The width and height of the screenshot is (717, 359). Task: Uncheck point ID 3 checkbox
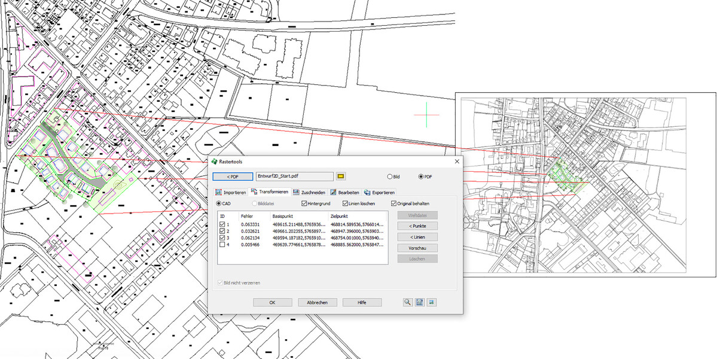[222, 238]
